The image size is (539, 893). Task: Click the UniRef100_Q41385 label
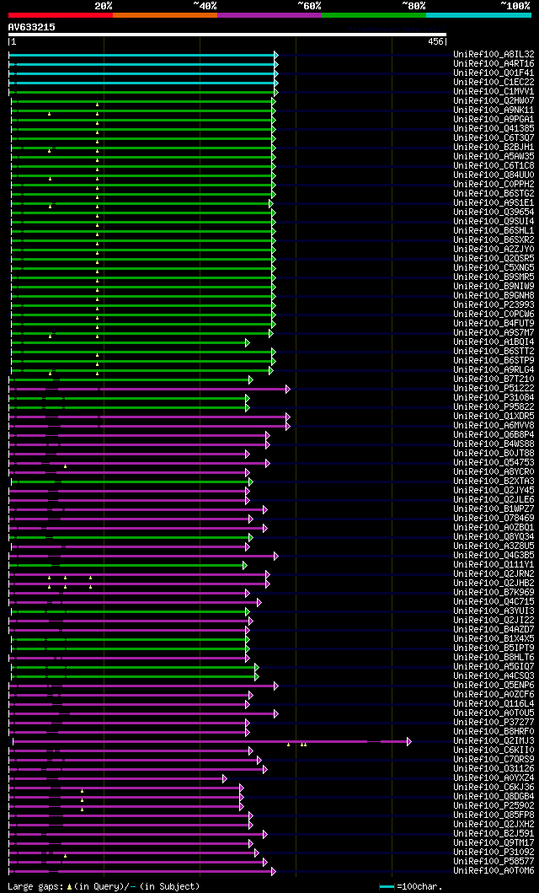tap(494, 129)
